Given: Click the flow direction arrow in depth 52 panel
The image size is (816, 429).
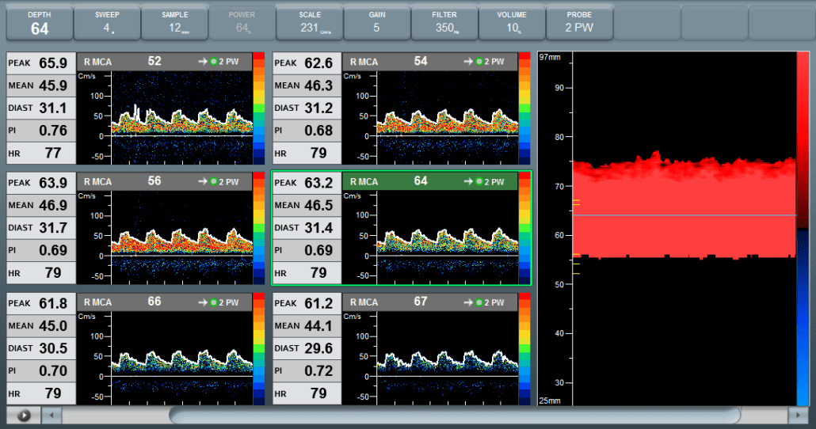Looking at the screenshot, I should click(203, 62).
